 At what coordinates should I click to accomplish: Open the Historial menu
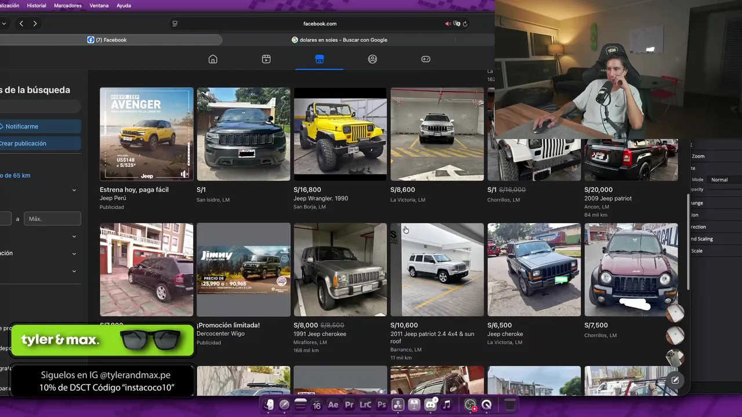[37, 5]
